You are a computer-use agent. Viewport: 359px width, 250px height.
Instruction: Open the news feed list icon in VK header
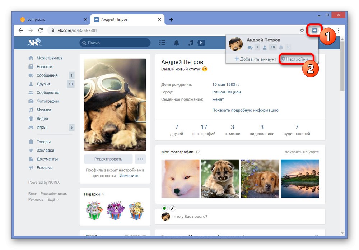click(162, 43)
